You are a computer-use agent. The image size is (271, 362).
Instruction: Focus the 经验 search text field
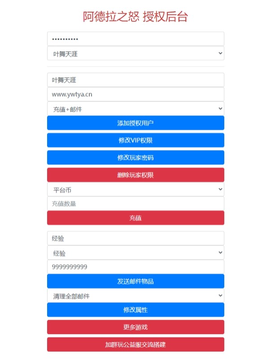[135, 238]
